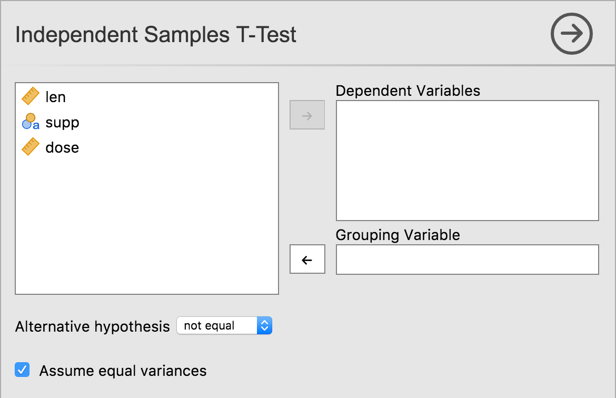616x398 pixels.
Task: Select the dose variable name
Action: pos(62,147)
